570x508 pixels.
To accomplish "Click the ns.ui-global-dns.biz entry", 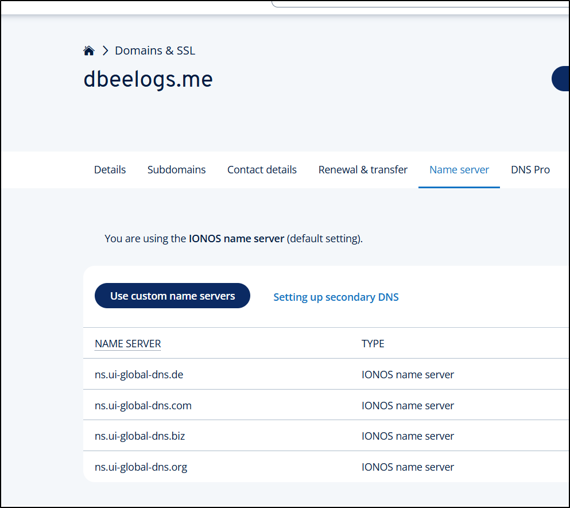I will click(139, 436).
